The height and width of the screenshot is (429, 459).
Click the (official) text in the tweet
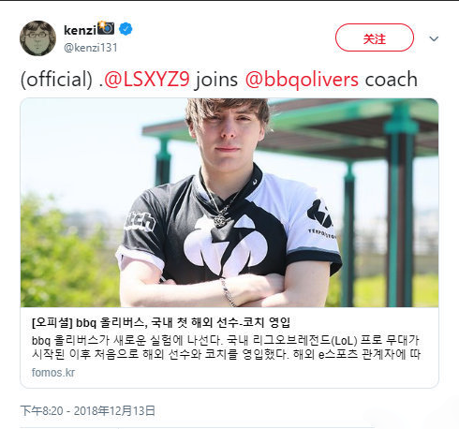point(56,80)
